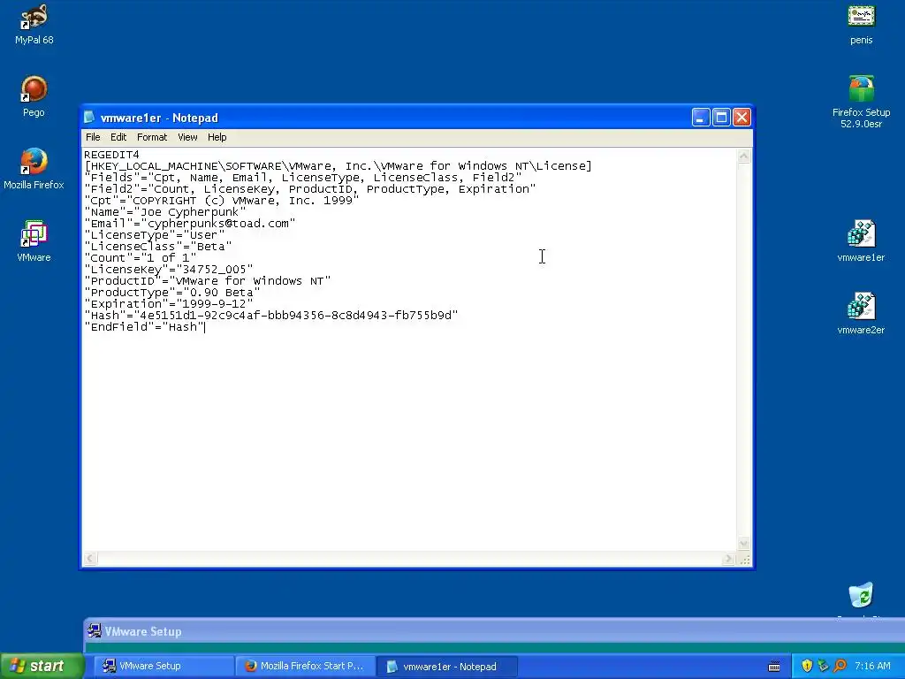
Task: Click the keyboard icon beside system tray
Action: click(x=774, y=667)
